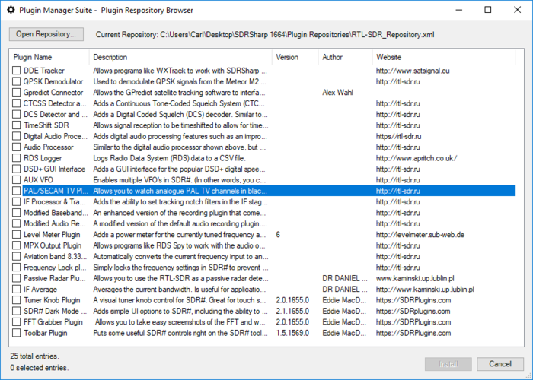Cancel the plugin repository browser
The height and width of the screenshot is (380, 533).
(500, 364)
